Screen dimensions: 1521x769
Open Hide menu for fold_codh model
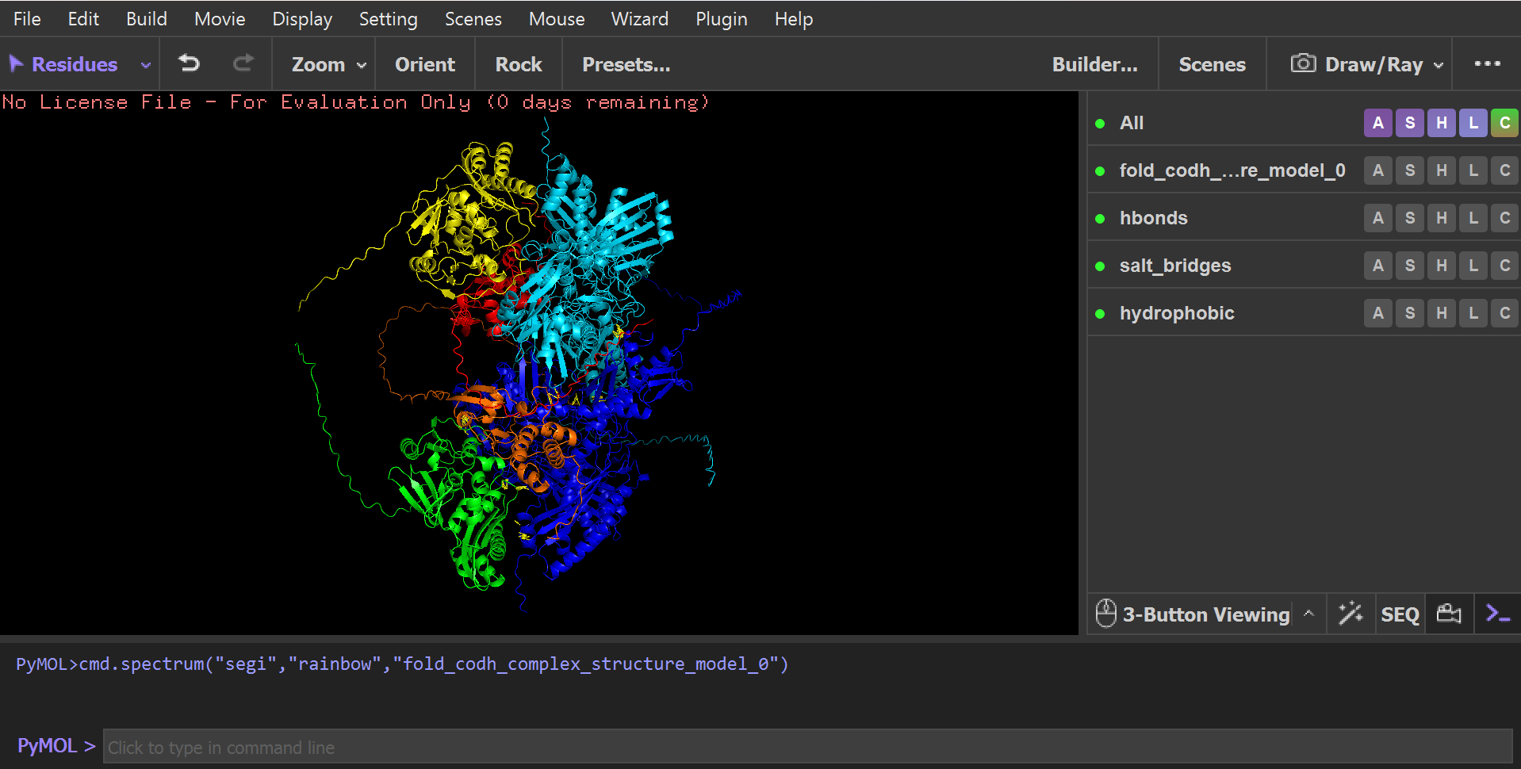[x=1442, y=170]
